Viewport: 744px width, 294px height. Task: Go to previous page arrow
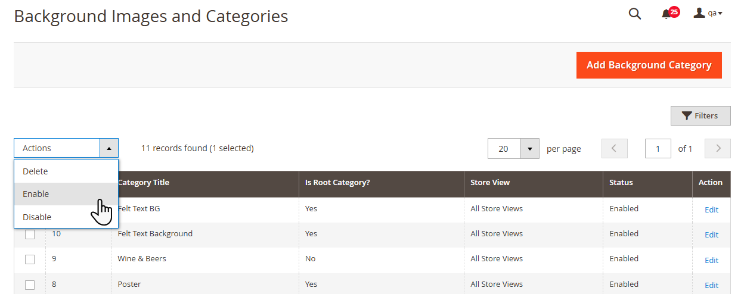[x=615, y=149]
